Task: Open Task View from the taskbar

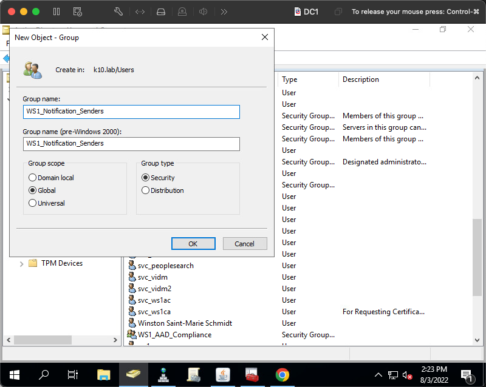Action: (73, 375)
